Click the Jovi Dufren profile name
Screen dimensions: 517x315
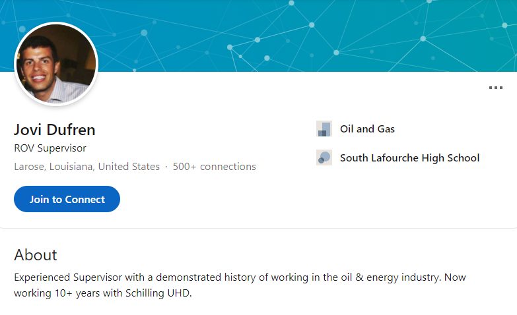tap(55, 129)
